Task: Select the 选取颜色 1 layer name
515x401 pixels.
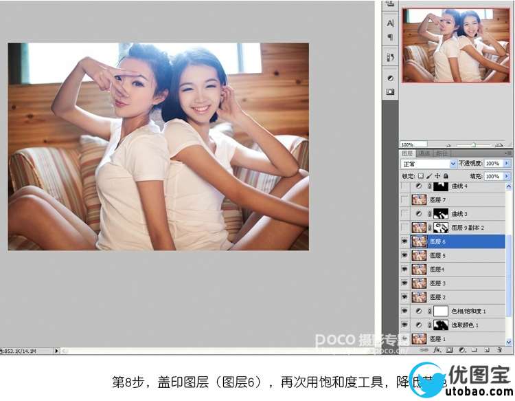Action: coord(465,325)
